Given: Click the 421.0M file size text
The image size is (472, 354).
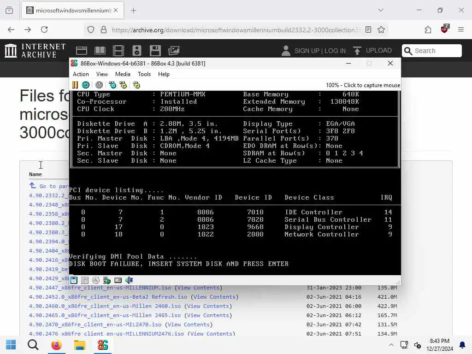Looking at the screenshot, I should (387, 297).
